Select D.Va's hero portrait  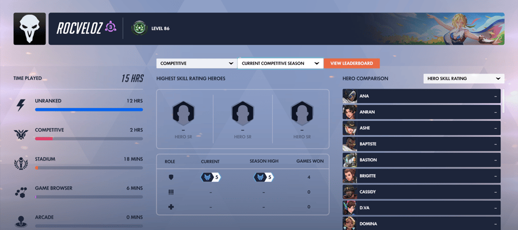tap(350, 208)
